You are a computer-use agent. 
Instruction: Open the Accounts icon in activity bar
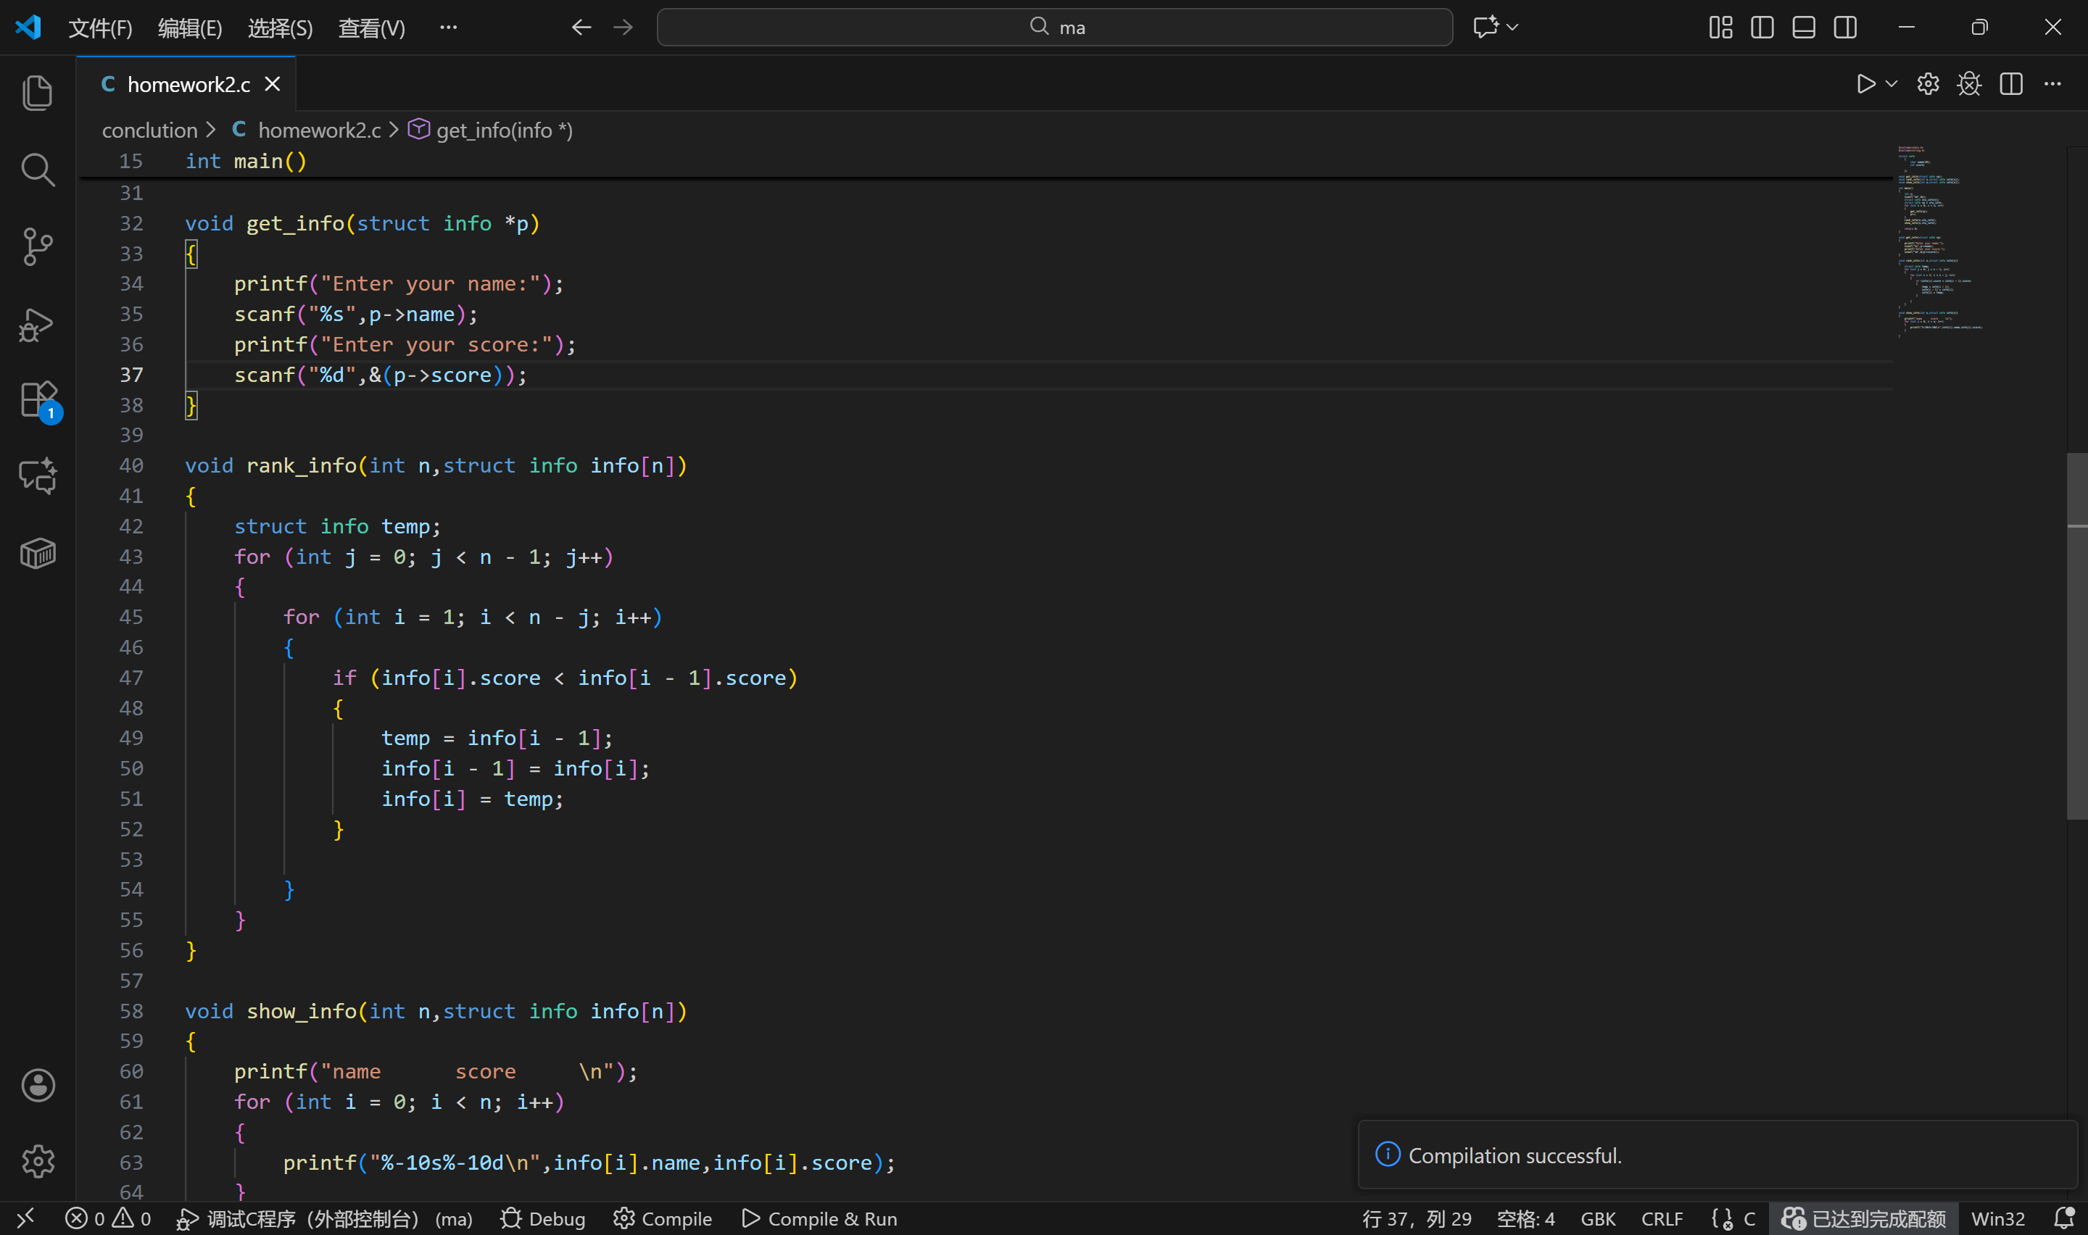(x=38, y=1084)
